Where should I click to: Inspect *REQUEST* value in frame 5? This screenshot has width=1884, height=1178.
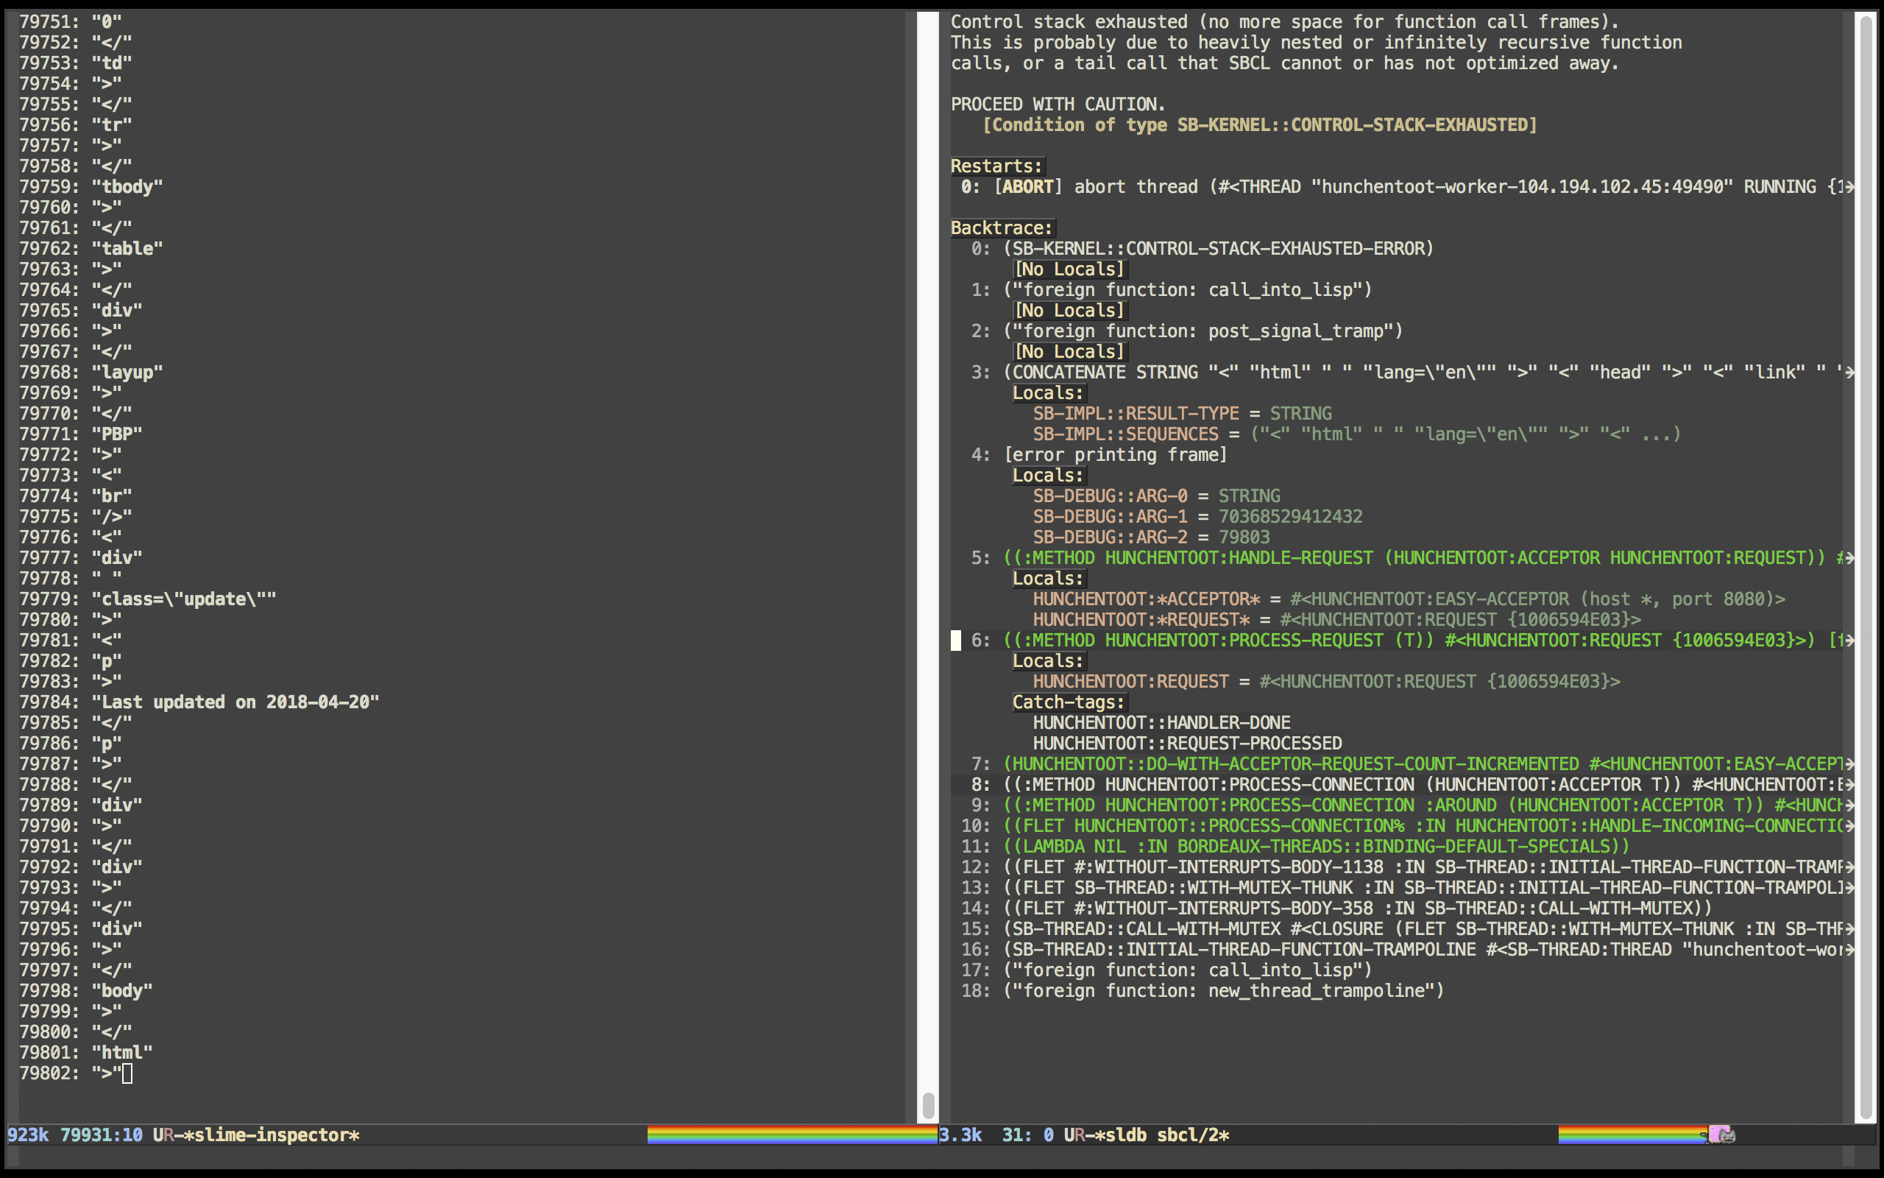click(1459, 620)
